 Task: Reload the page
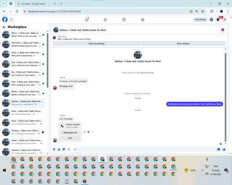click(x=17, y=12)
